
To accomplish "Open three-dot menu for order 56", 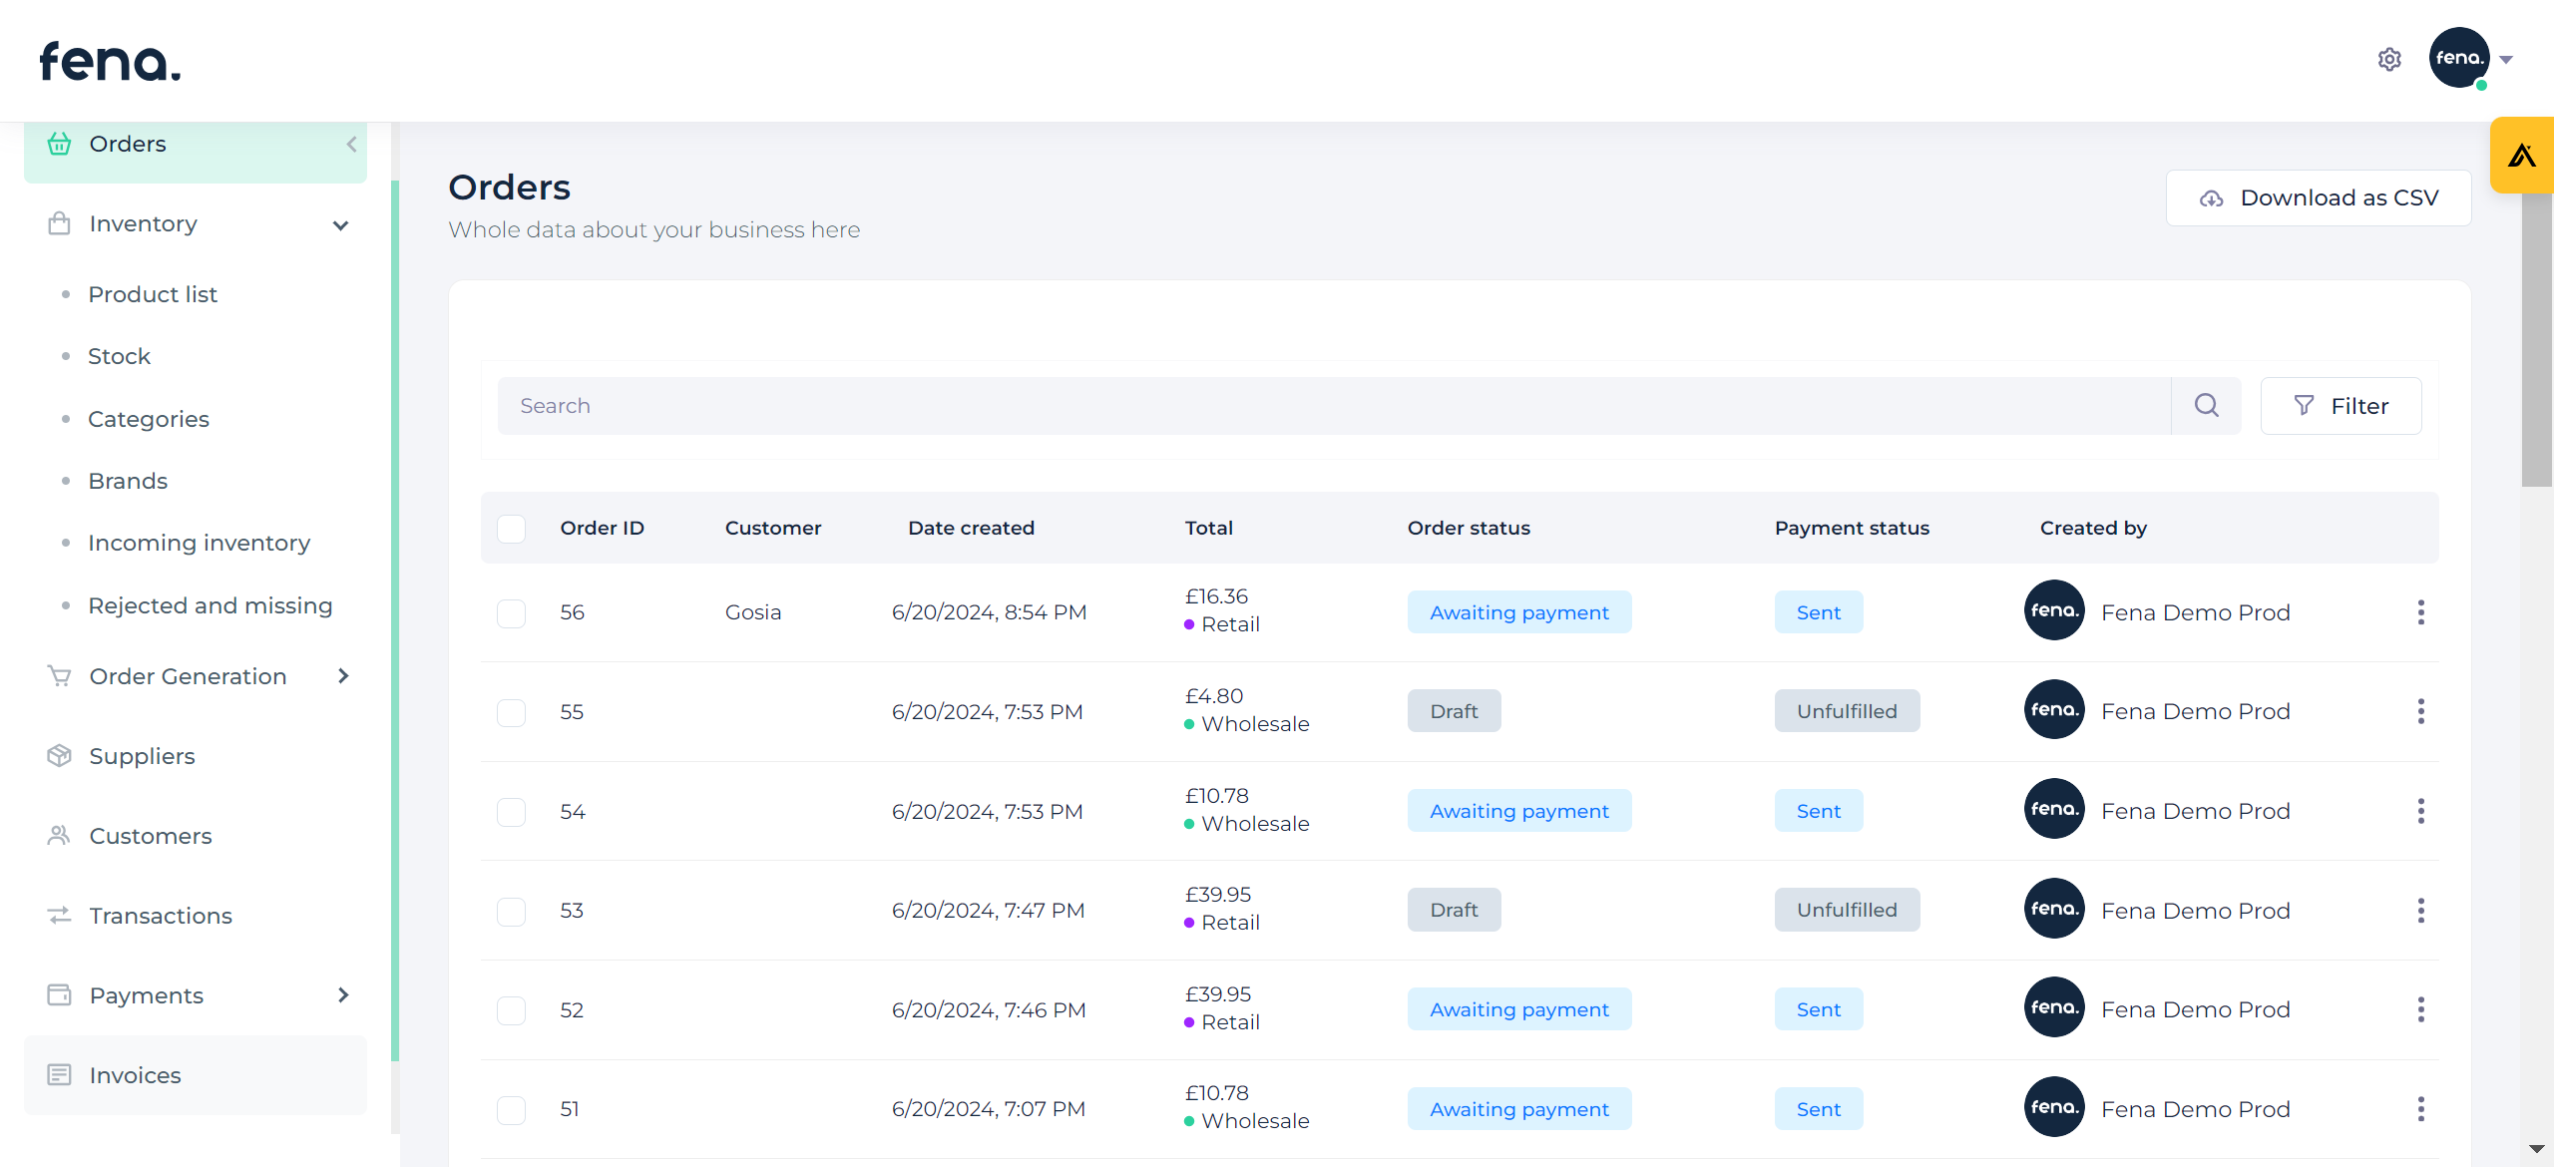I will tap(2420, 612).
